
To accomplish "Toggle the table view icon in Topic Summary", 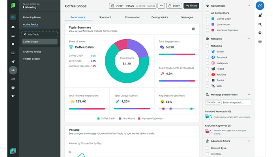I will point(194,29).
